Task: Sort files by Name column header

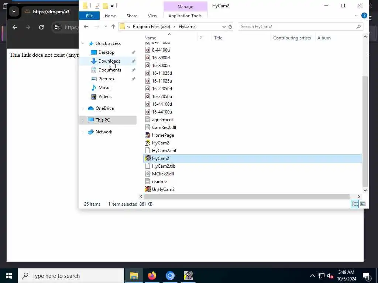Action: click(150, 38)
